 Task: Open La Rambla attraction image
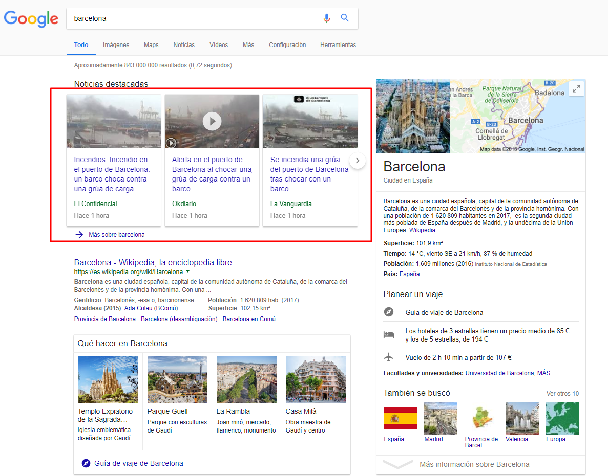click(246, 380)
